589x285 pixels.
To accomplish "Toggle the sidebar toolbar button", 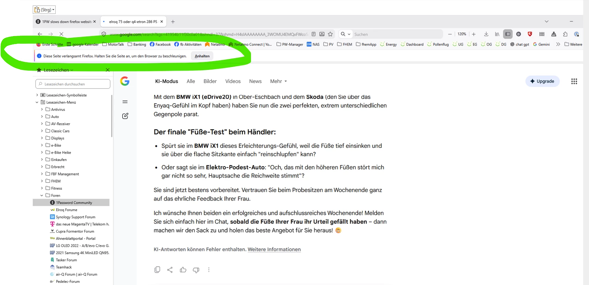I will tap(508, 34).
